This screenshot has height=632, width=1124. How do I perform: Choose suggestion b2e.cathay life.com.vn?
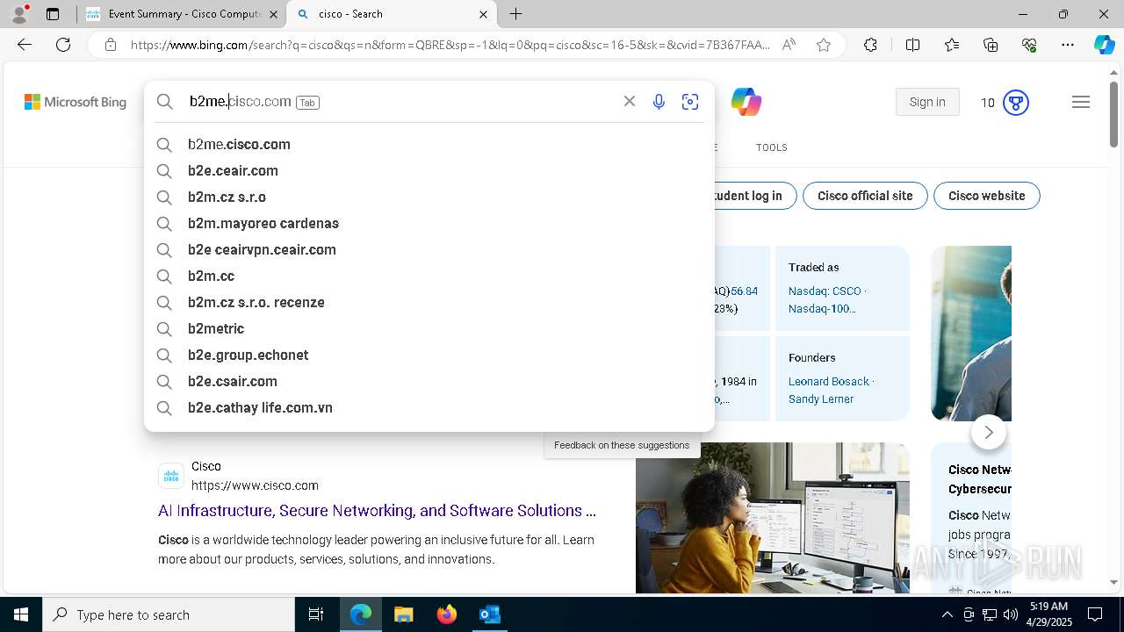pos(429,407)
